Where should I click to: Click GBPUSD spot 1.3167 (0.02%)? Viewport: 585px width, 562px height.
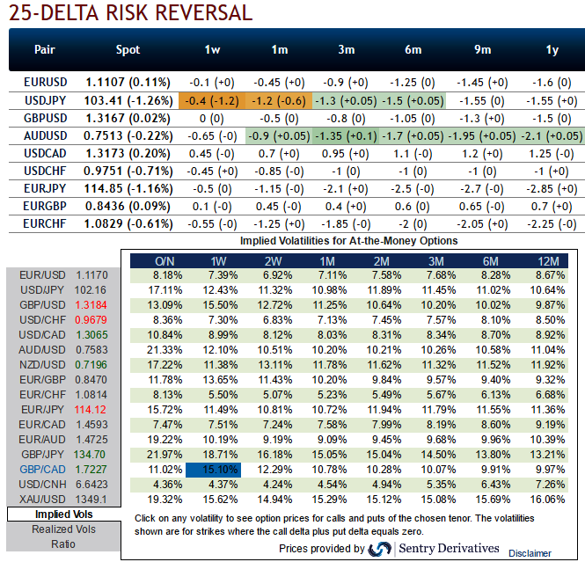pyautogui.click(x=128, y=118)
